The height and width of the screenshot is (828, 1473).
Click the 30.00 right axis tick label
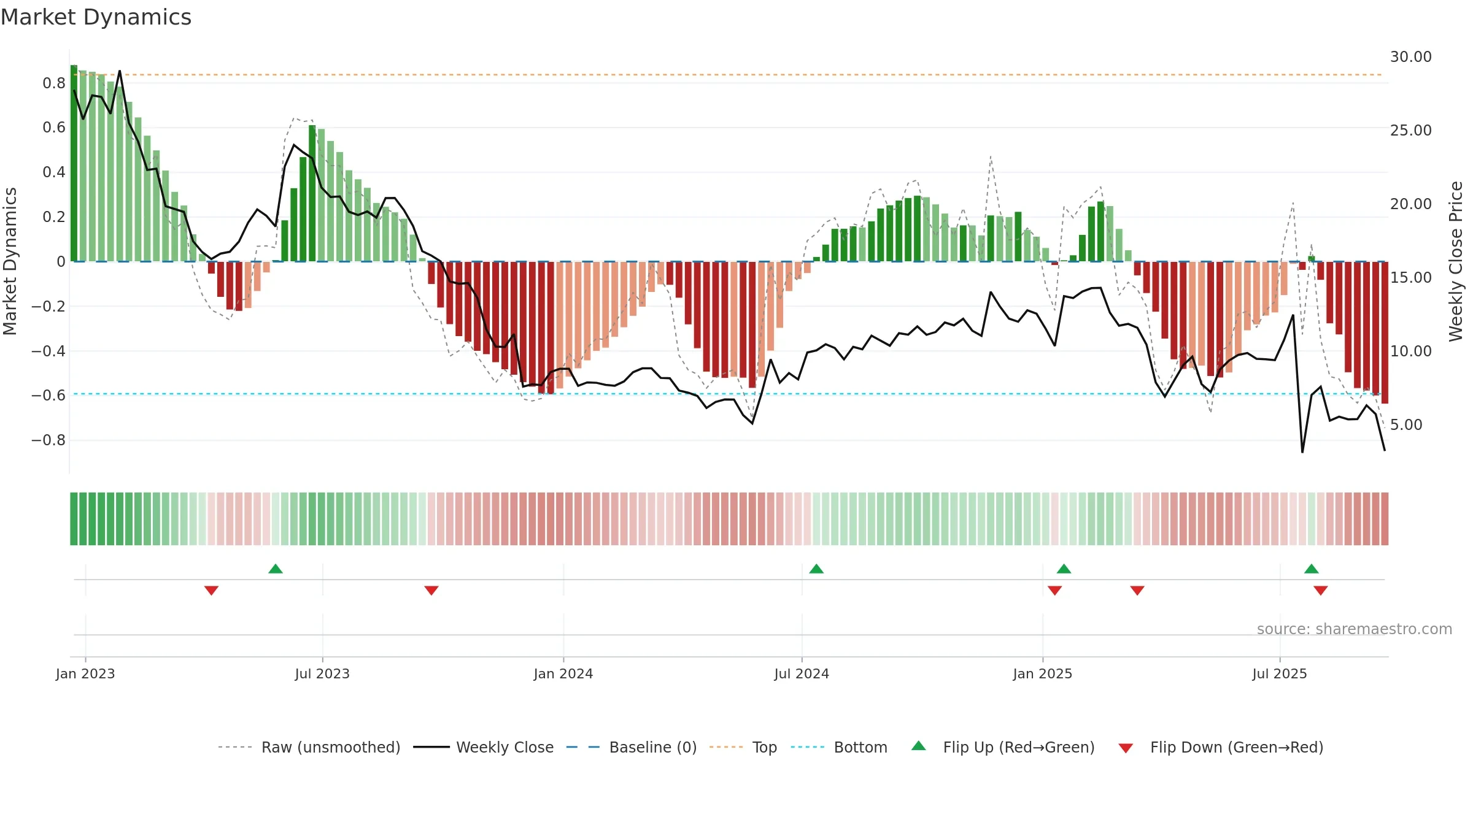pyautogui.click(x=1411, y=57)
